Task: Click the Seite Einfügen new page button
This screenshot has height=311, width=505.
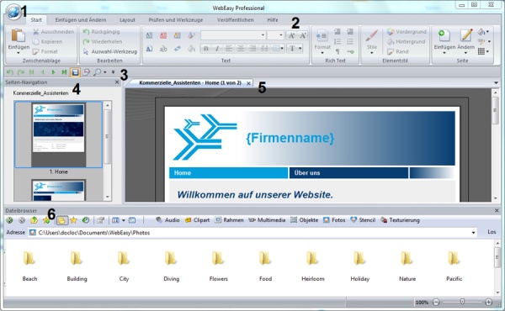Action: point(444,40)
